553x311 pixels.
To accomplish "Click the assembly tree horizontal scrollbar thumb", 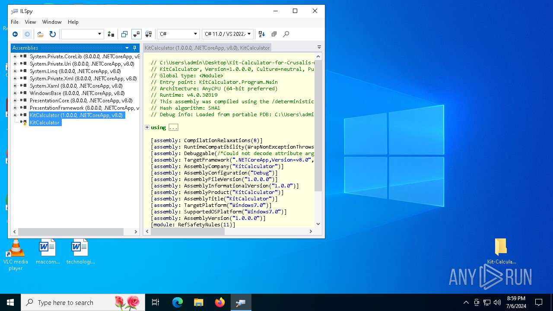I will (71, 232).
